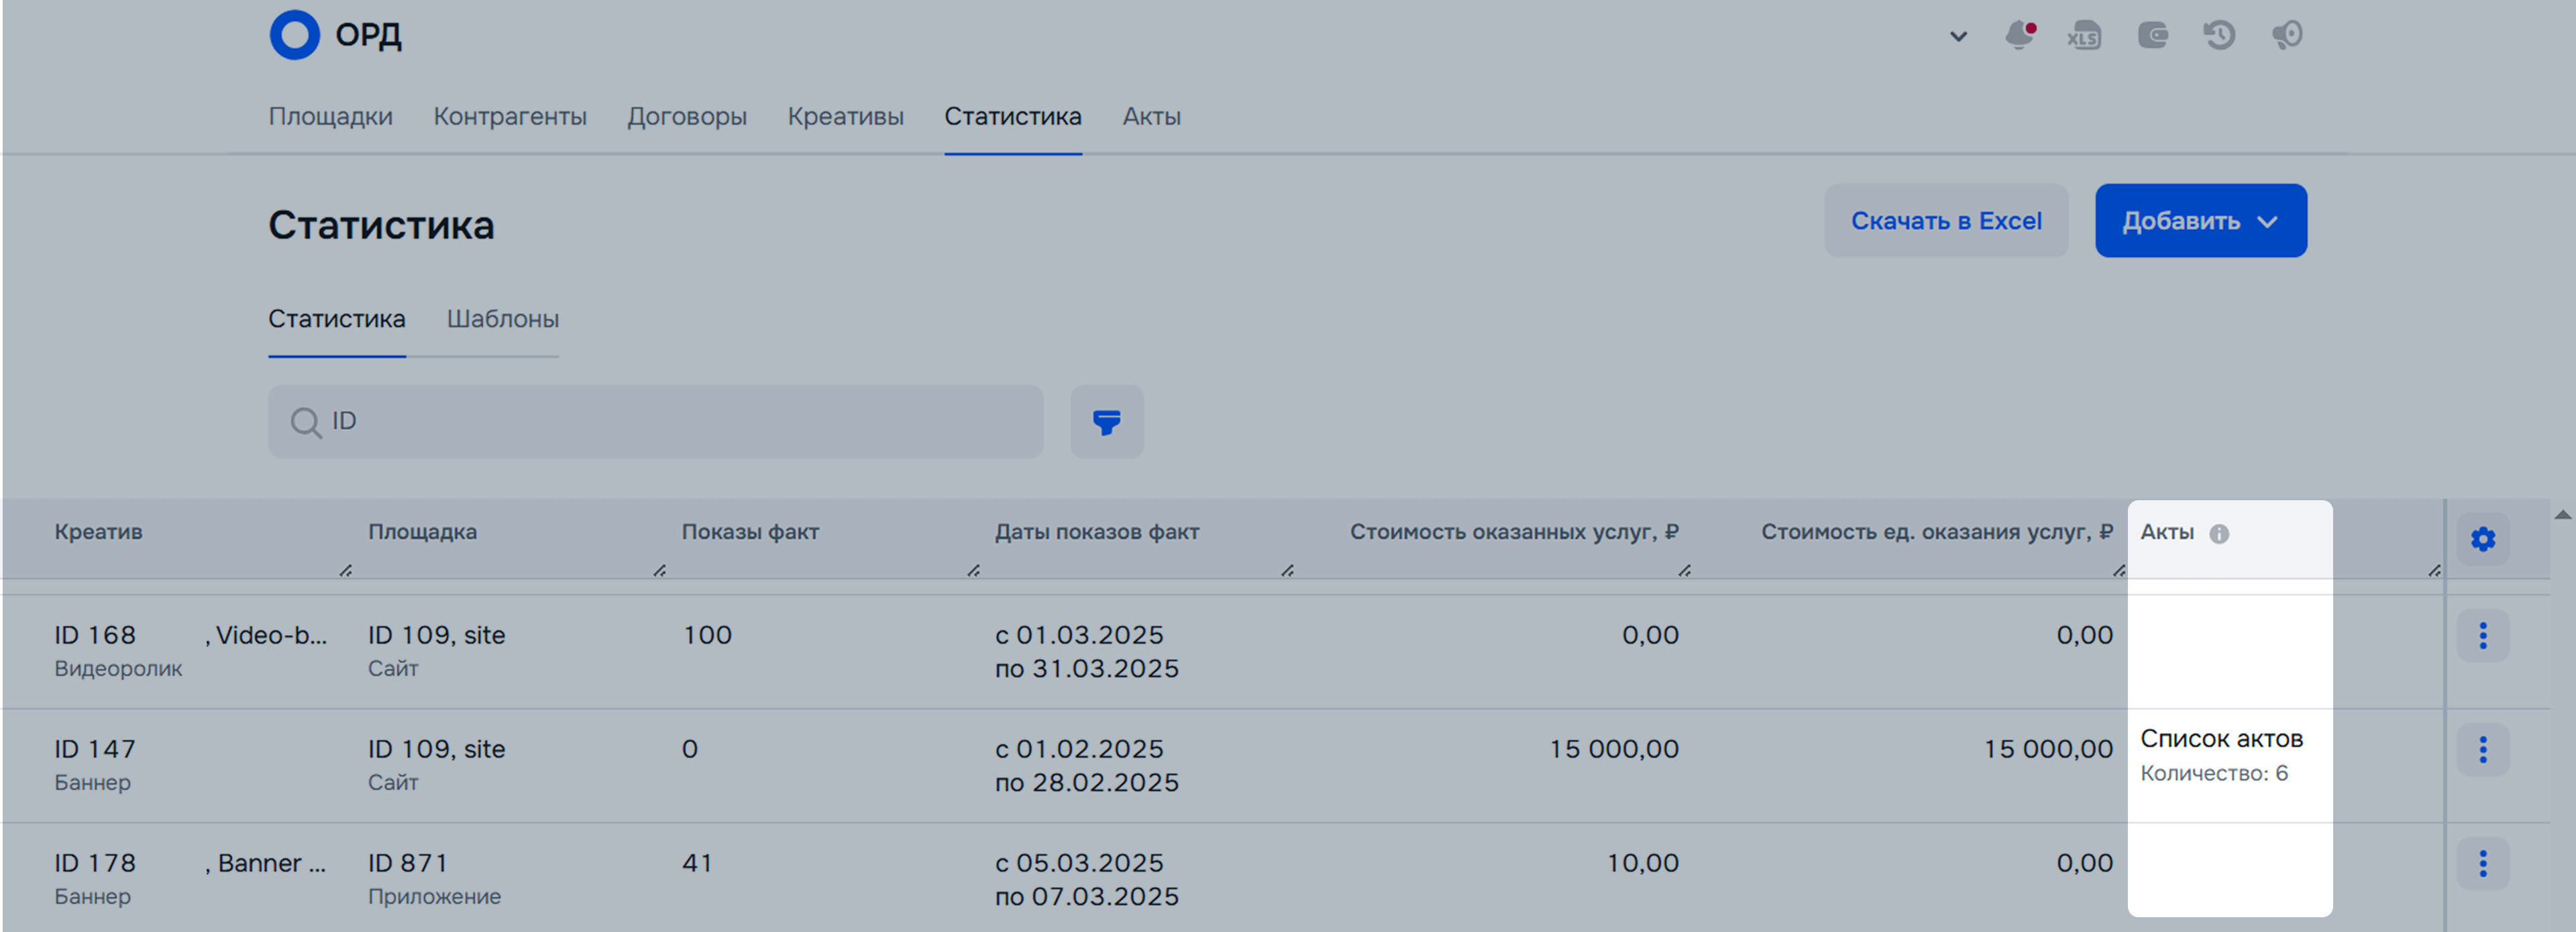2576x932 pixels.
Task: Click the 100 impressions value
Action: 707,635
